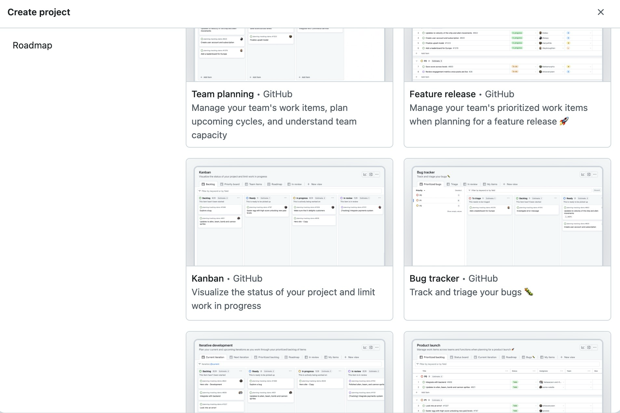620x413 pixels.
Task: Click the Deselect link in Bug tracker
Action: (x=459, y=190)
